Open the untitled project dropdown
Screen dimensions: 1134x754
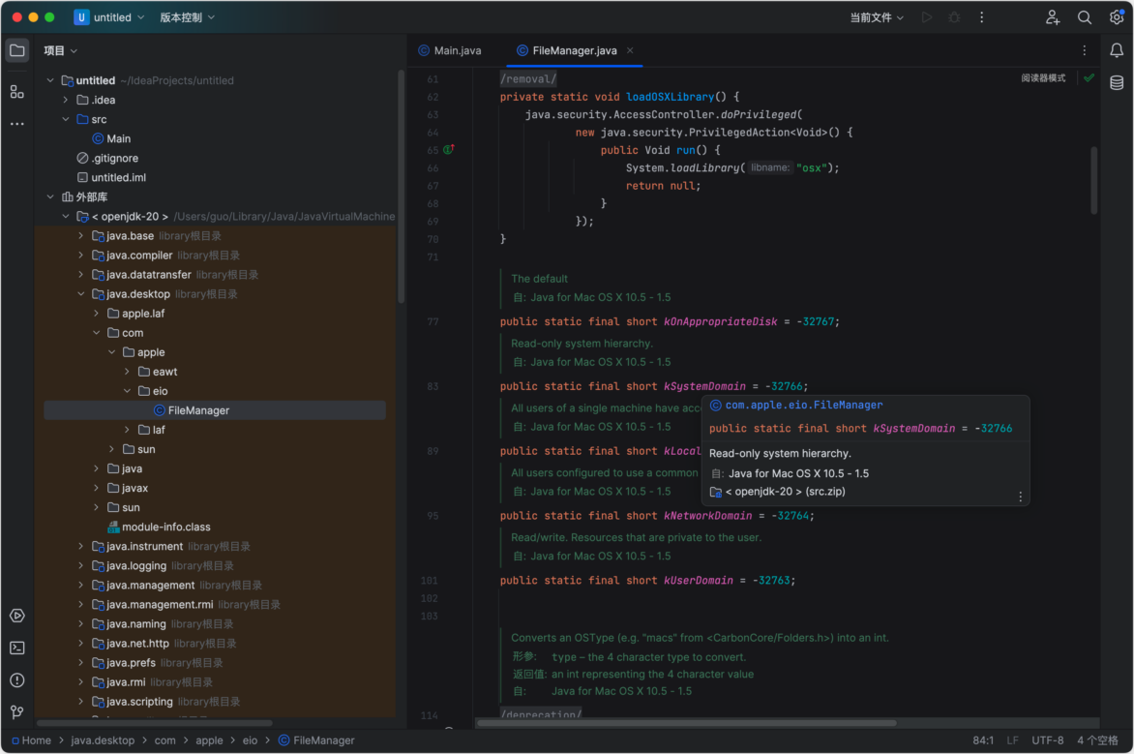click(110, 17)
